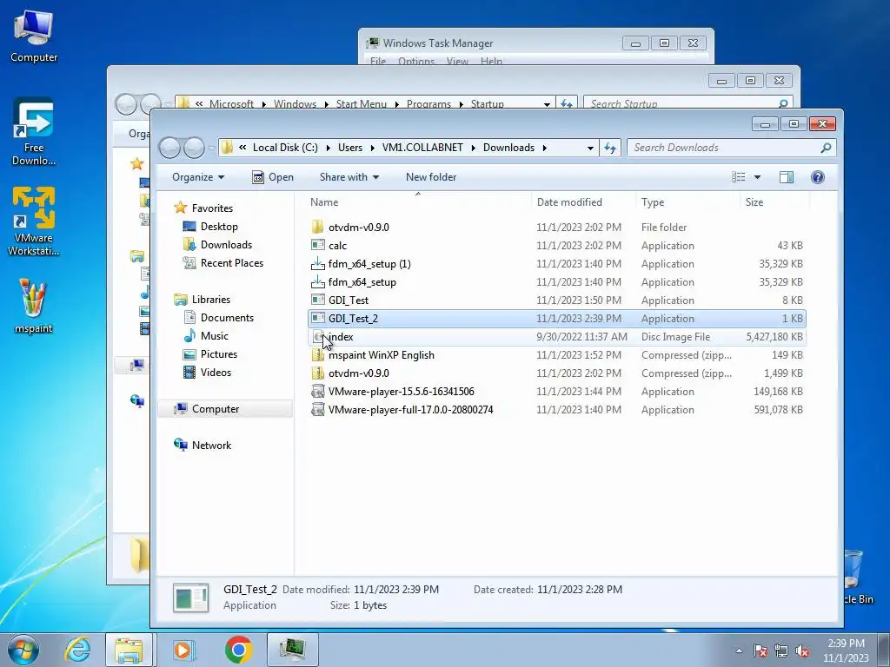The image size is (890, 667).
Task: Go back in Downloads window
Action: point(170,148)
